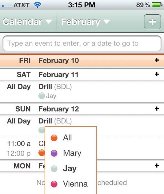Open the February month dropdown
This screenshot has width=164, height=194.
point(86,22)
